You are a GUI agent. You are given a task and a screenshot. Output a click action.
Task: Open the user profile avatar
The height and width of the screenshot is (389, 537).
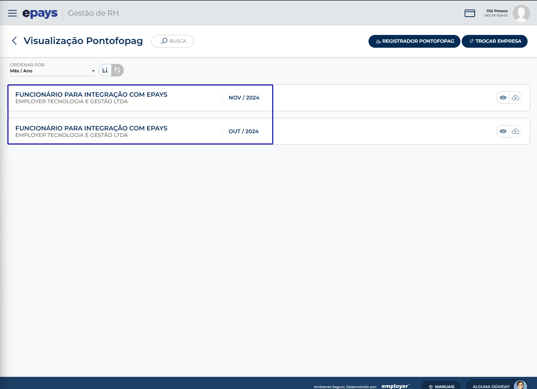tap(521, 13)
